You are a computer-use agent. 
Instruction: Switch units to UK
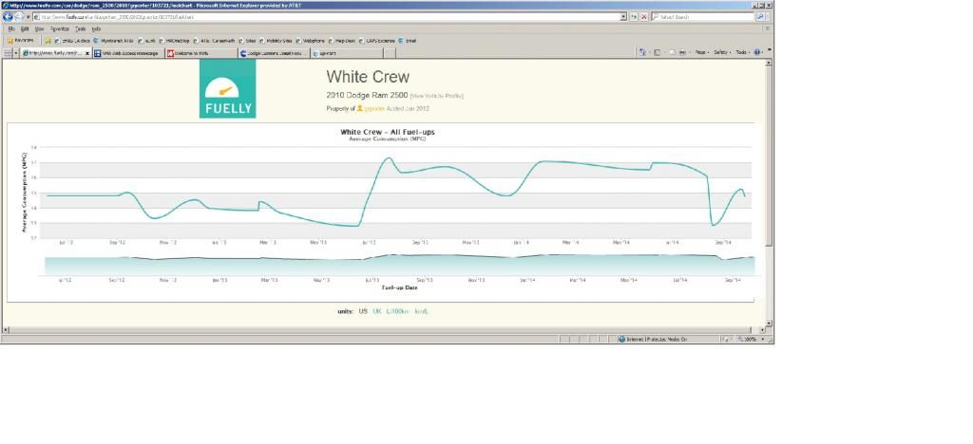click(377, 311)
